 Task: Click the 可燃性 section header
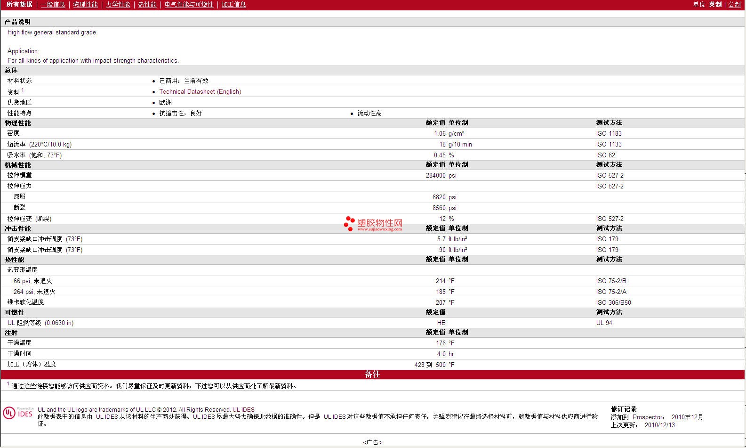pos(15,312)
